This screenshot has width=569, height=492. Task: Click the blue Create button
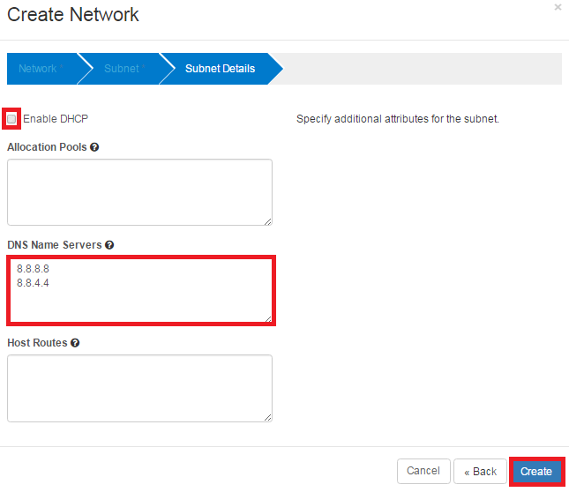click(536, 472)
